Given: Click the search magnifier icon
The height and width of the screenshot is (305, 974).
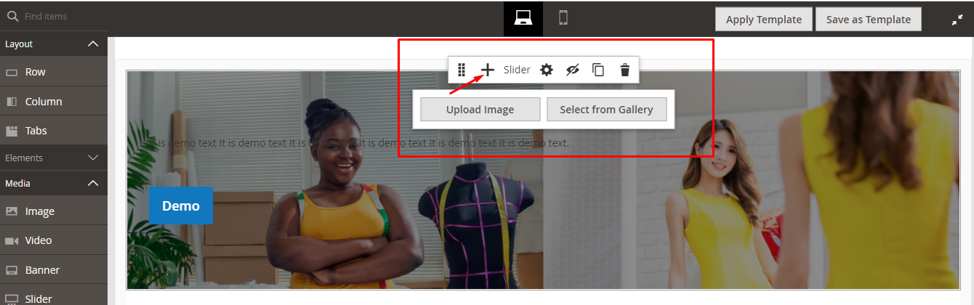Looking at the screenshot, I should (x=12, y=15).
